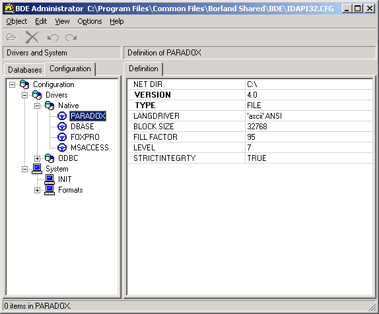Screen dimensions: 379x314
Task: Expand the Formats tree node
Action: 37,191
